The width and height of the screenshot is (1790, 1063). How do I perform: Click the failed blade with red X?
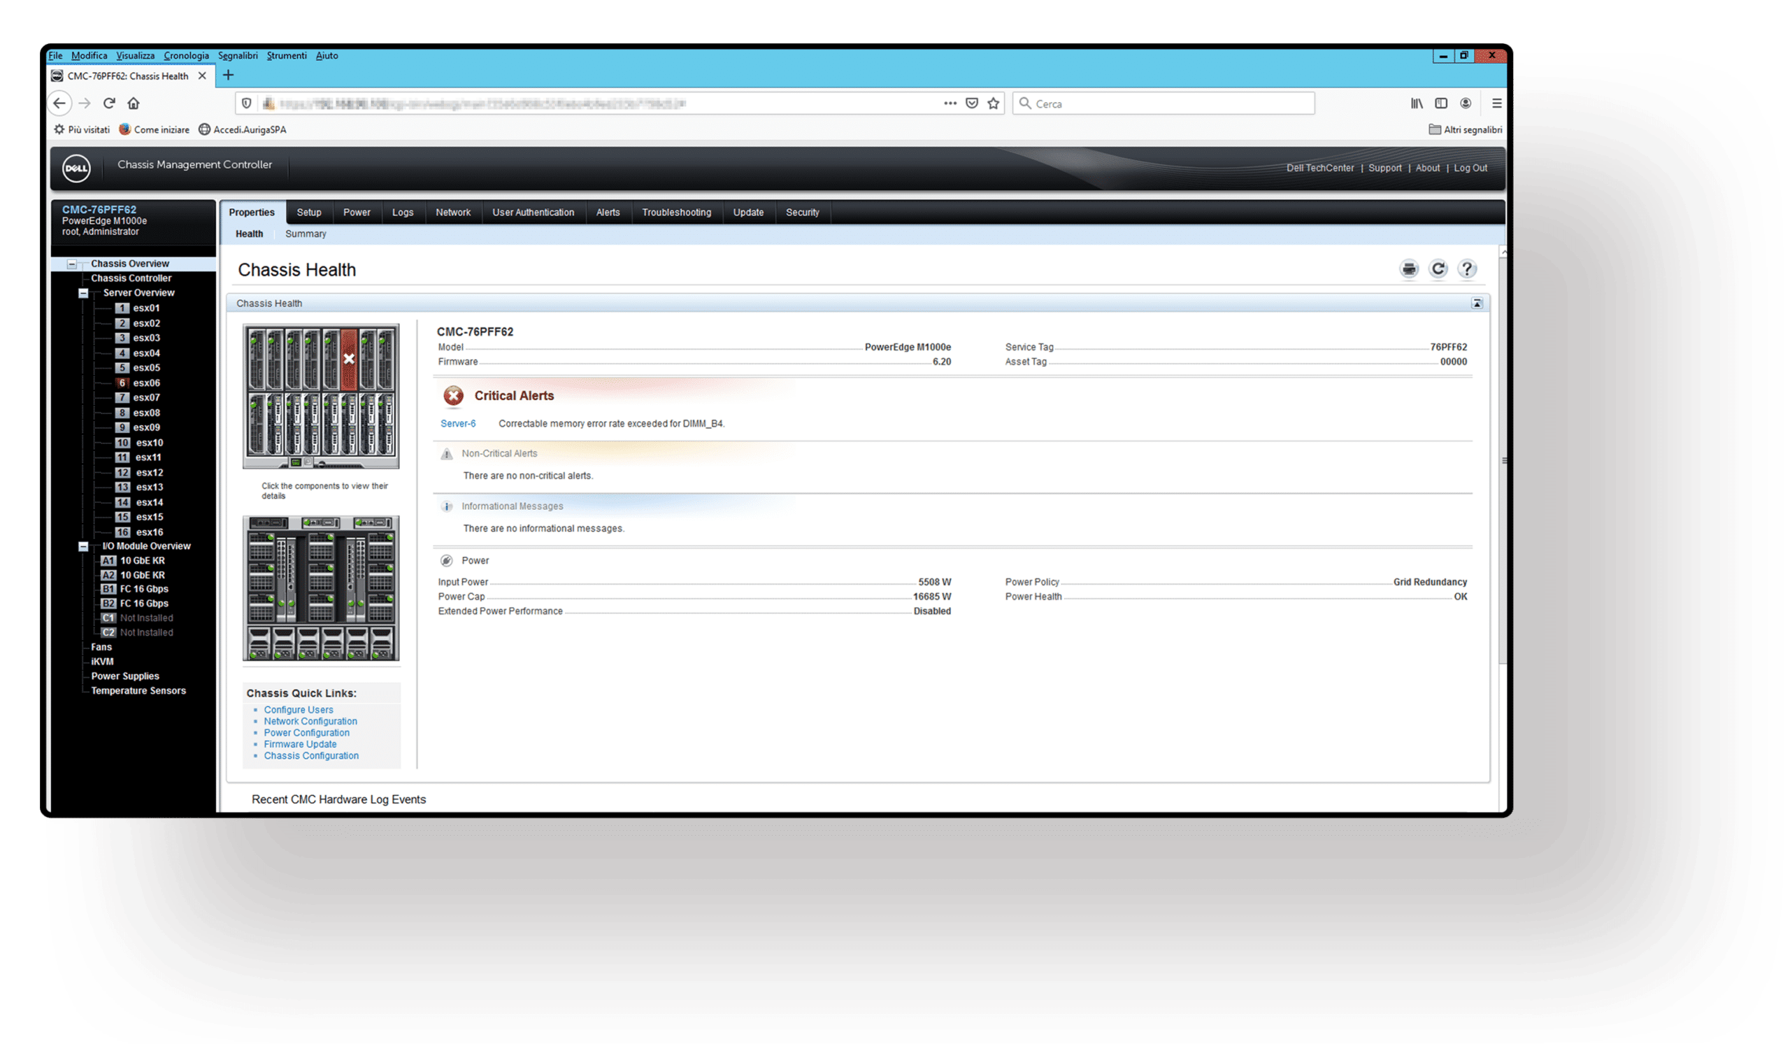[x=349, y=359]
